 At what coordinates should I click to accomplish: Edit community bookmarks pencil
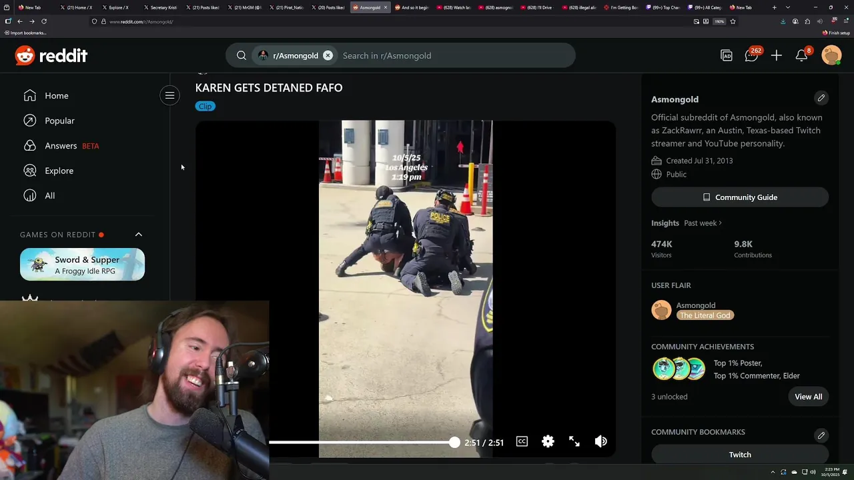pyautogui.click(x=821, y=435)
